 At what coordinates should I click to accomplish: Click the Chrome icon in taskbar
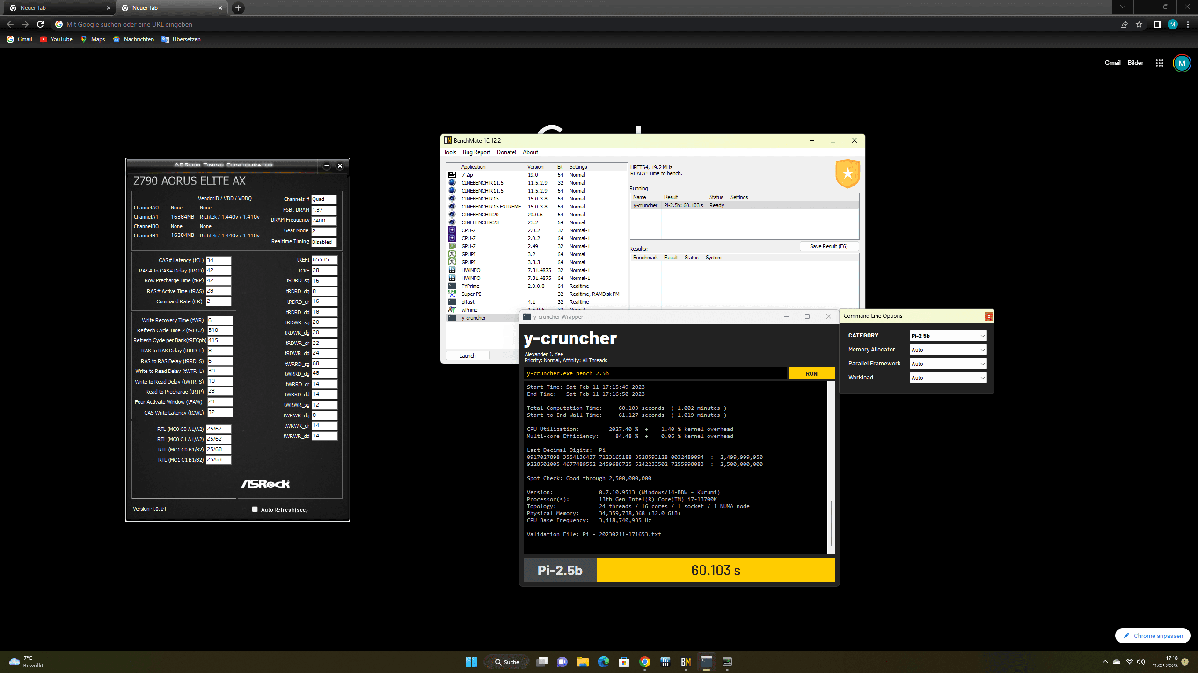tap(645, 662)
